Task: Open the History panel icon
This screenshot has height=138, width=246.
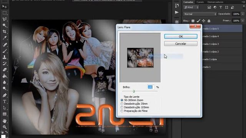Action: (x=177, y=5)
